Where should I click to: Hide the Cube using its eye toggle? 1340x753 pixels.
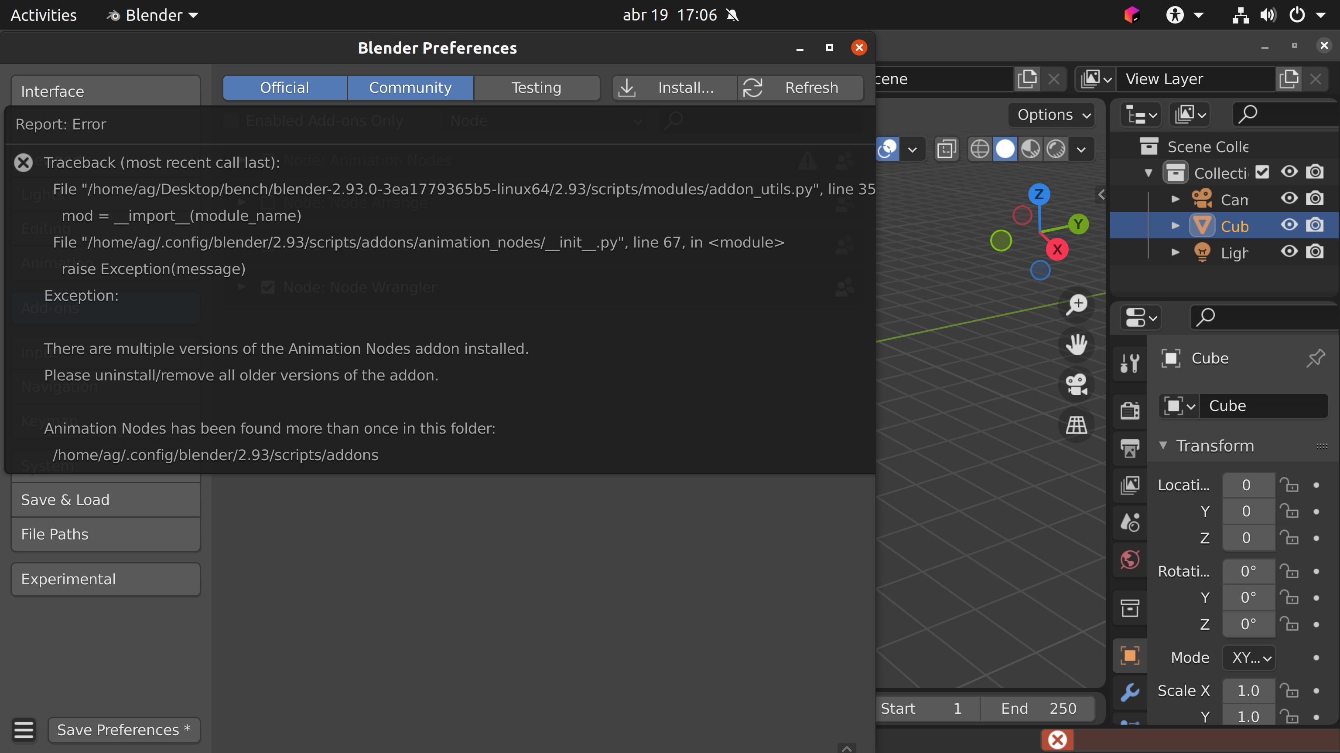coord(1289,225)
